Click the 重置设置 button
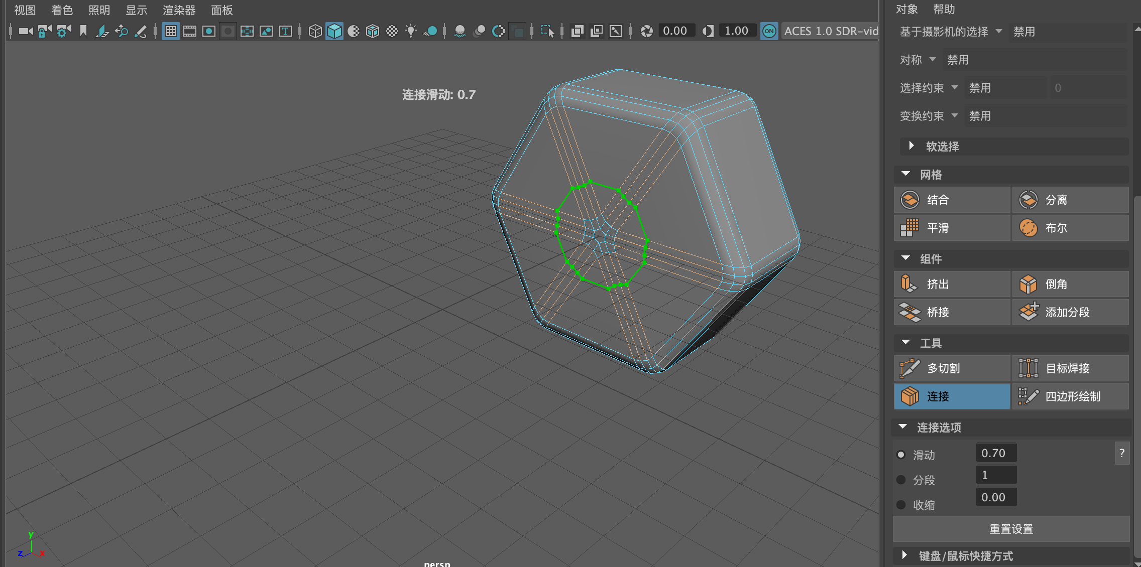This screenshot has height=567, width=1141. 1011,529
